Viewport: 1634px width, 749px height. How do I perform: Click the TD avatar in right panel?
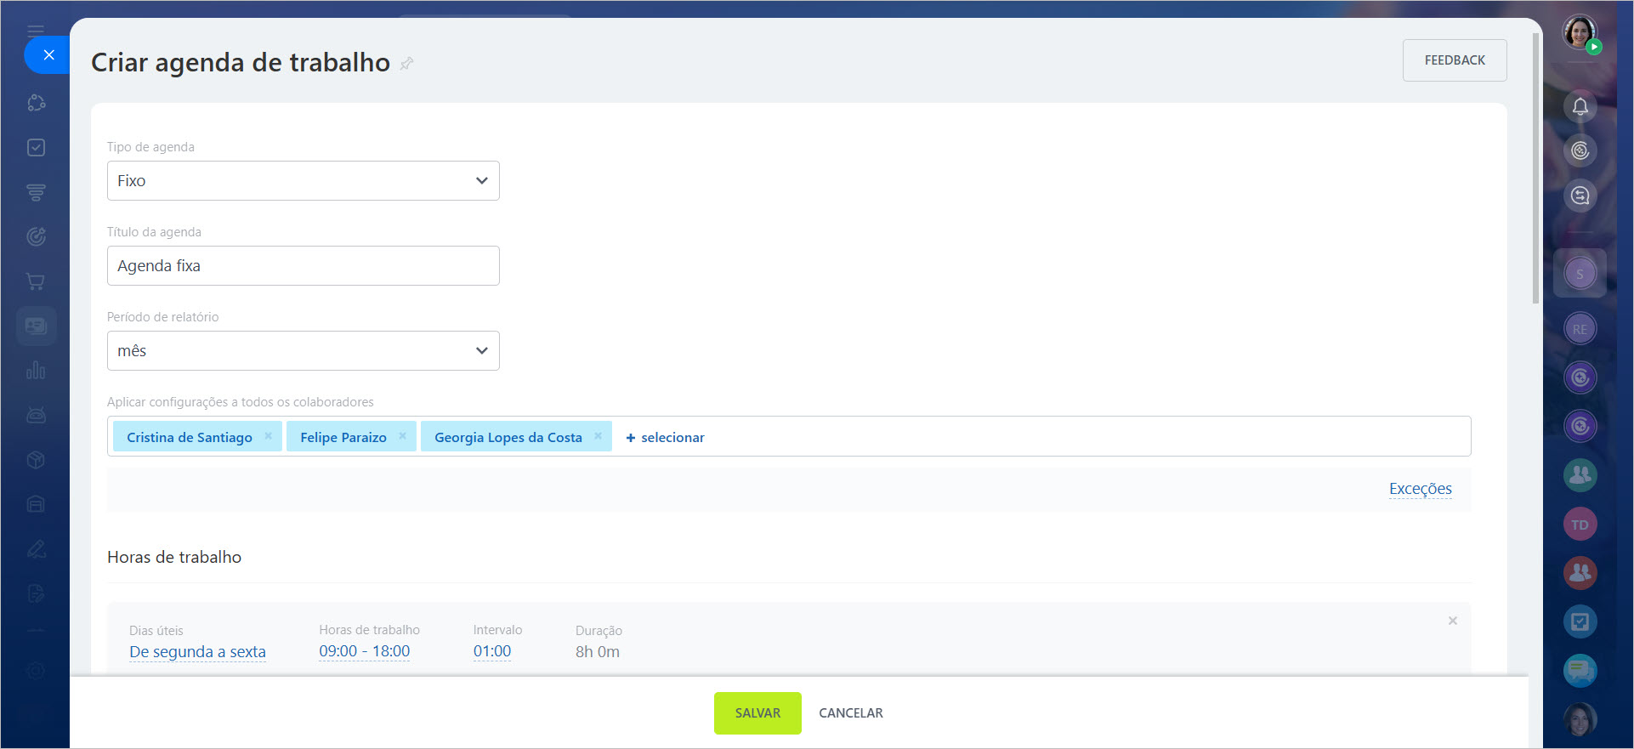tap(1580, 525)
